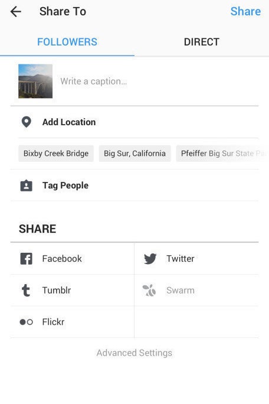Click the Tag People person icon
This screenshot has height=404, width=269.
pyautogui.click(x=27, y=185)
